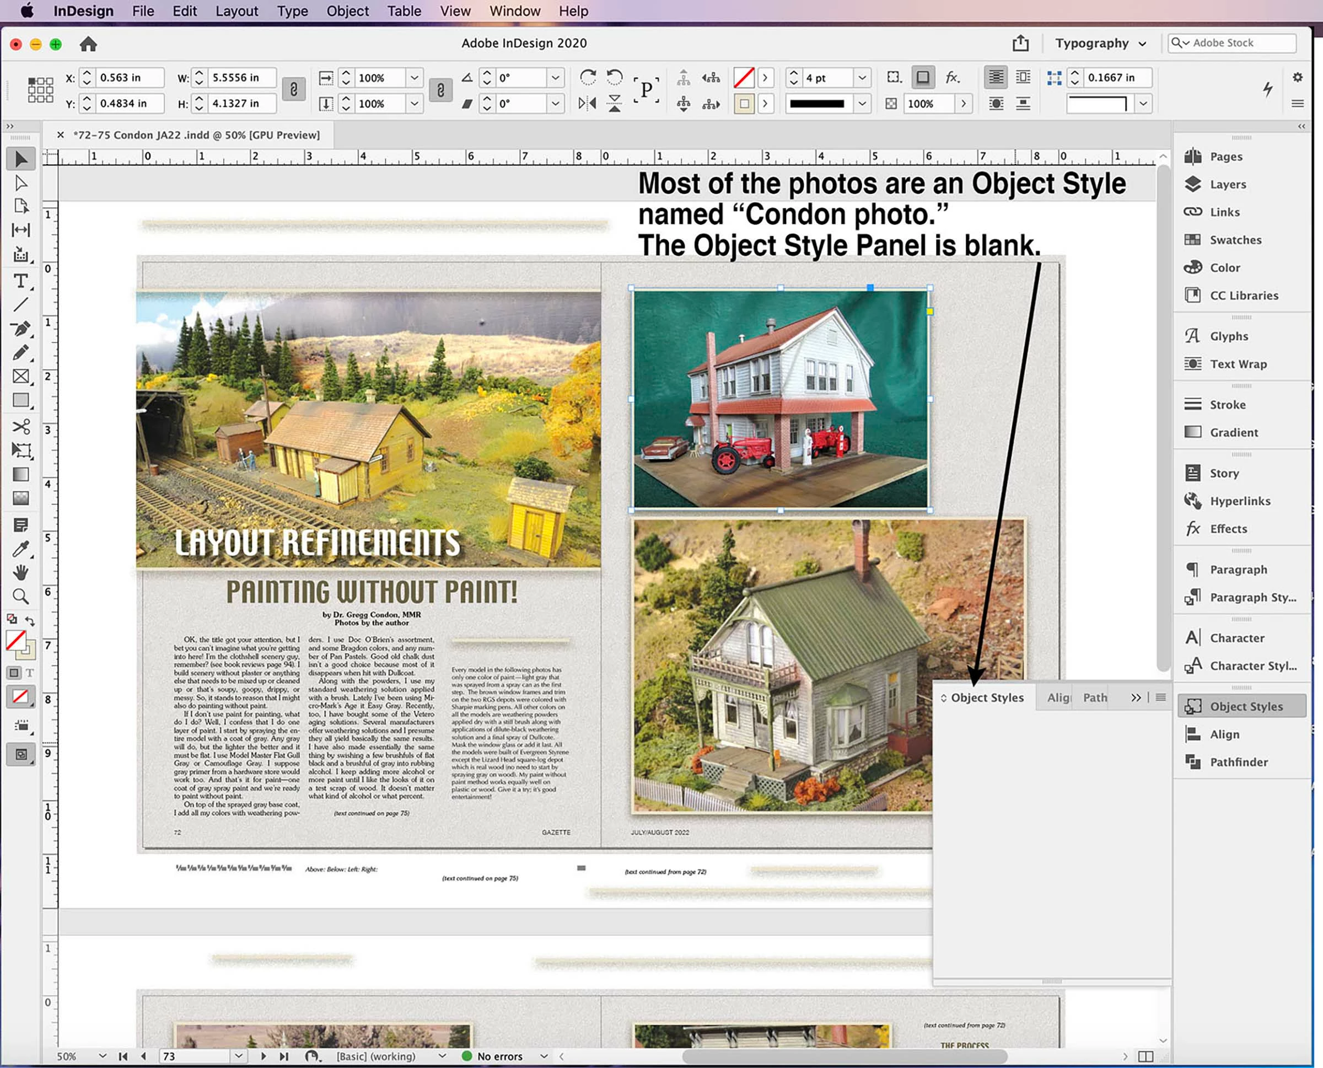Switch to the Pathfinder tab
The image size is (1323, 1068).
tap(1094, 697)
